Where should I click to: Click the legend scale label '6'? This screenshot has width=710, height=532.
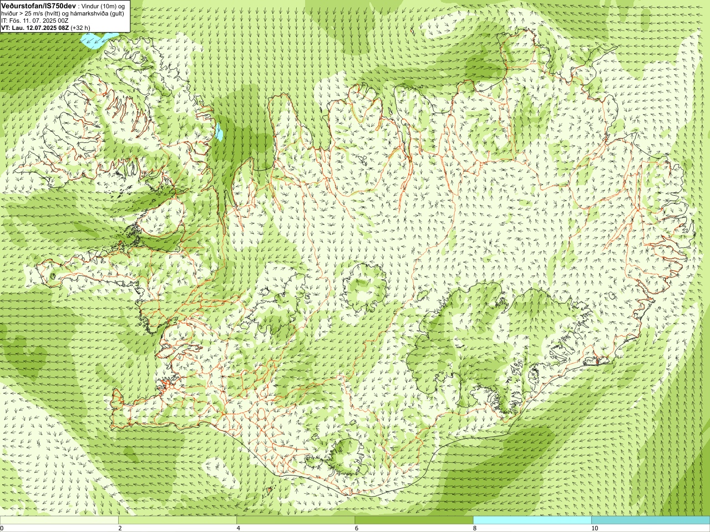[x=357, y=528]
